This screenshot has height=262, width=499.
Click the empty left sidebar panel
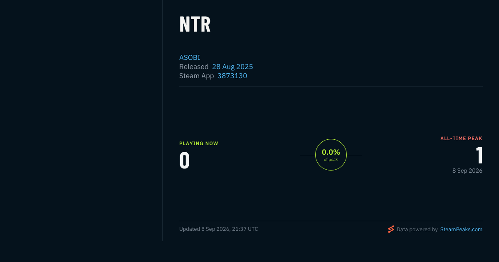pyautogui.click(x=81, y=121)
